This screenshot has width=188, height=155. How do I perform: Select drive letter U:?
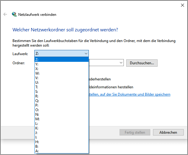(x=62, y=82)
